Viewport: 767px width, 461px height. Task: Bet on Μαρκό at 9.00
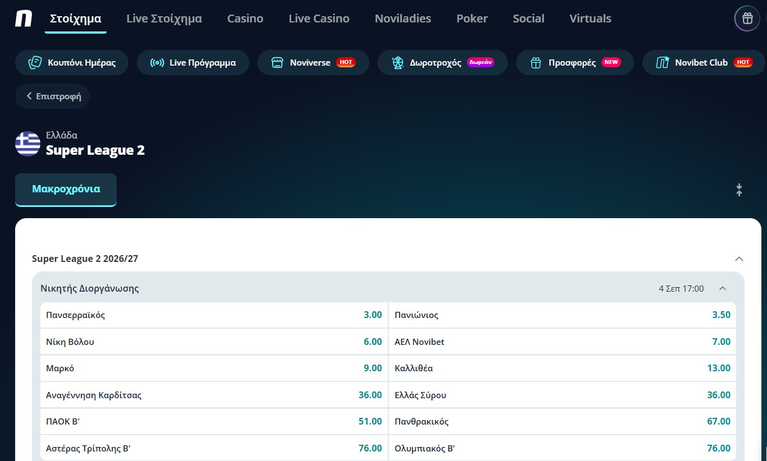[214, 368]
